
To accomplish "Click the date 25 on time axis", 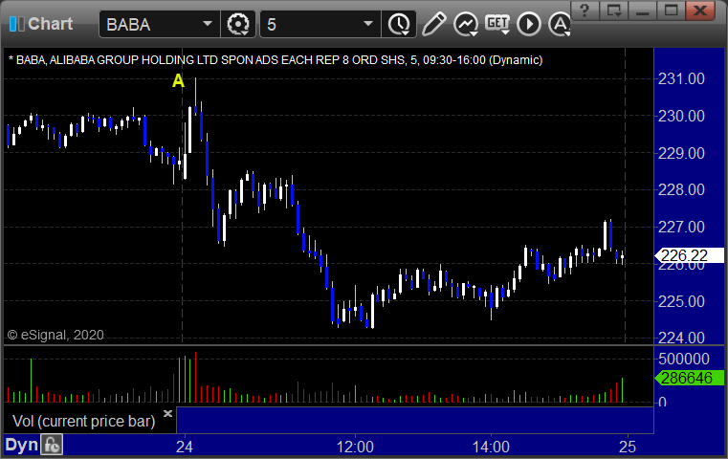I will (628, 447).
